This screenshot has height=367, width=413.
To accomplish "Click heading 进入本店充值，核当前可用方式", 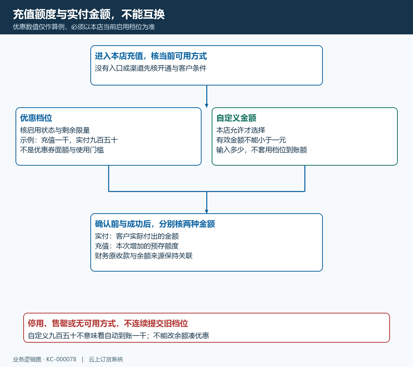I will point(151,56).
